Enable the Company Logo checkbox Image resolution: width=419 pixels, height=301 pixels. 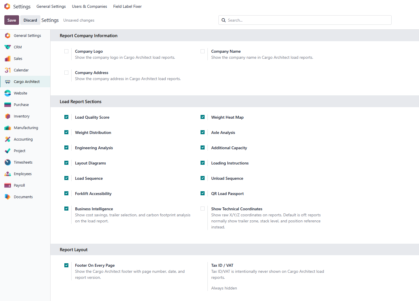(x=66, y=51)
